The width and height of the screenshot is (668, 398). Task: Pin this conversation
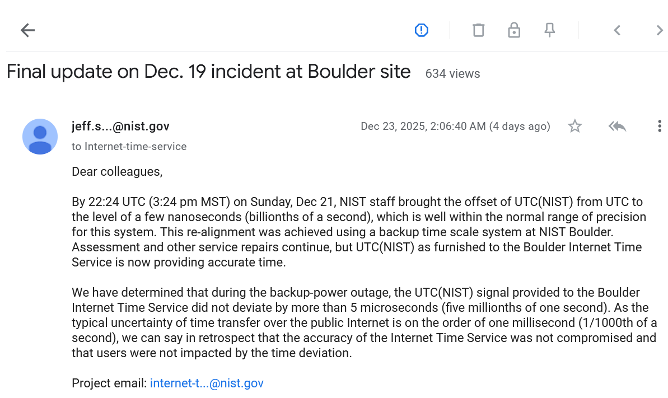550,30
